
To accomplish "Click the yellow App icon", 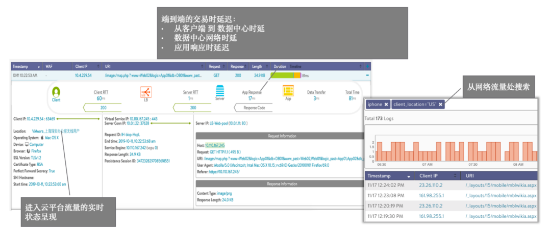I will coord(288,91).
